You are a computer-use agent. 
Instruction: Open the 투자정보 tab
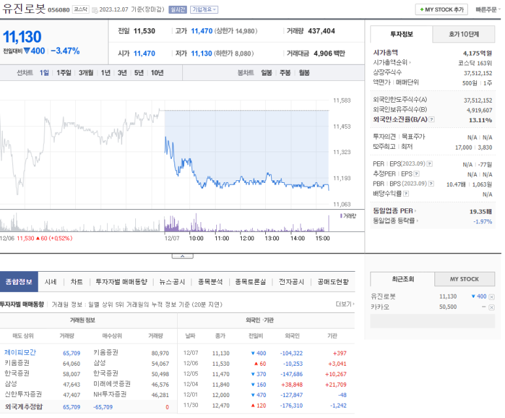click(x=401, y=34)
